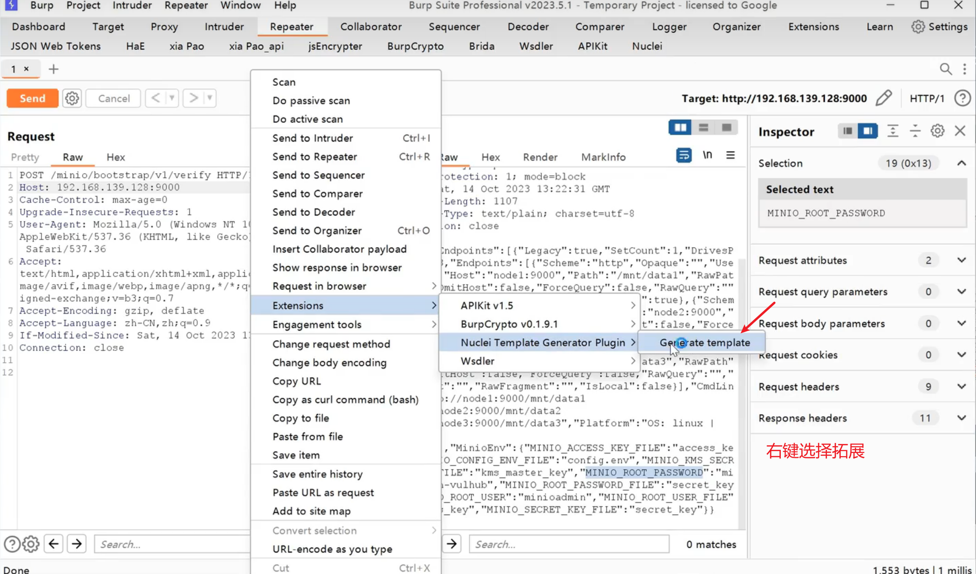Choose Generate template in the submenu
976x574 pixels.
pos(704,342)
